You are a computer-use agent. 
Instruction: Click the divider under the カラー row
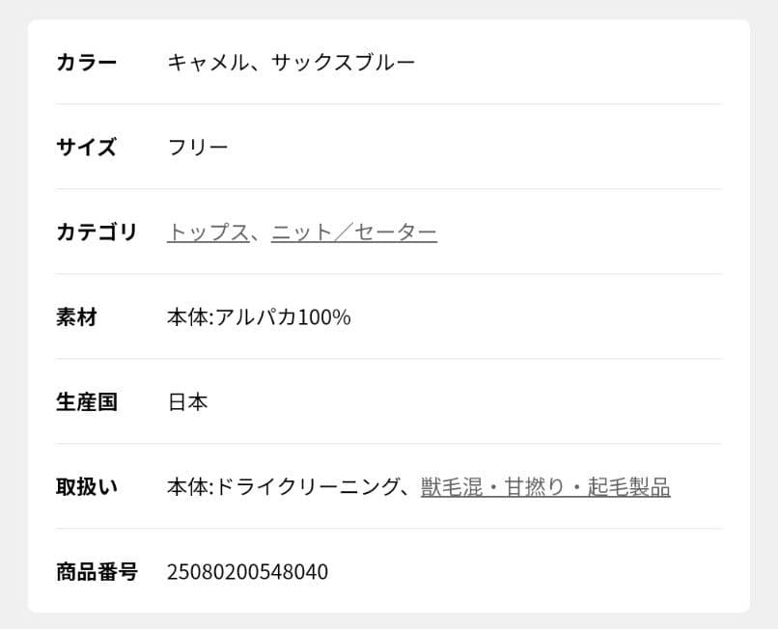(386, 102)
